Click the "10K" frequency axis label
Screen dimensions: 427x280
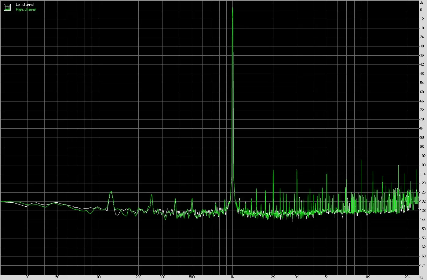pyautogui.click(x=367, y=277)
